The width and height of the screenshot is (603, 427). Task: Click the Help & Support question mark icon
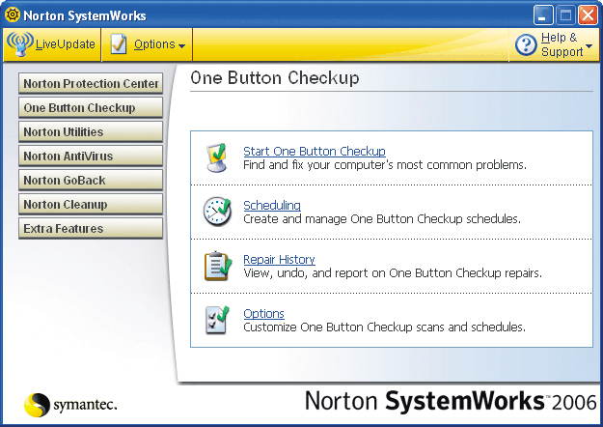click(x=526, y=44)
